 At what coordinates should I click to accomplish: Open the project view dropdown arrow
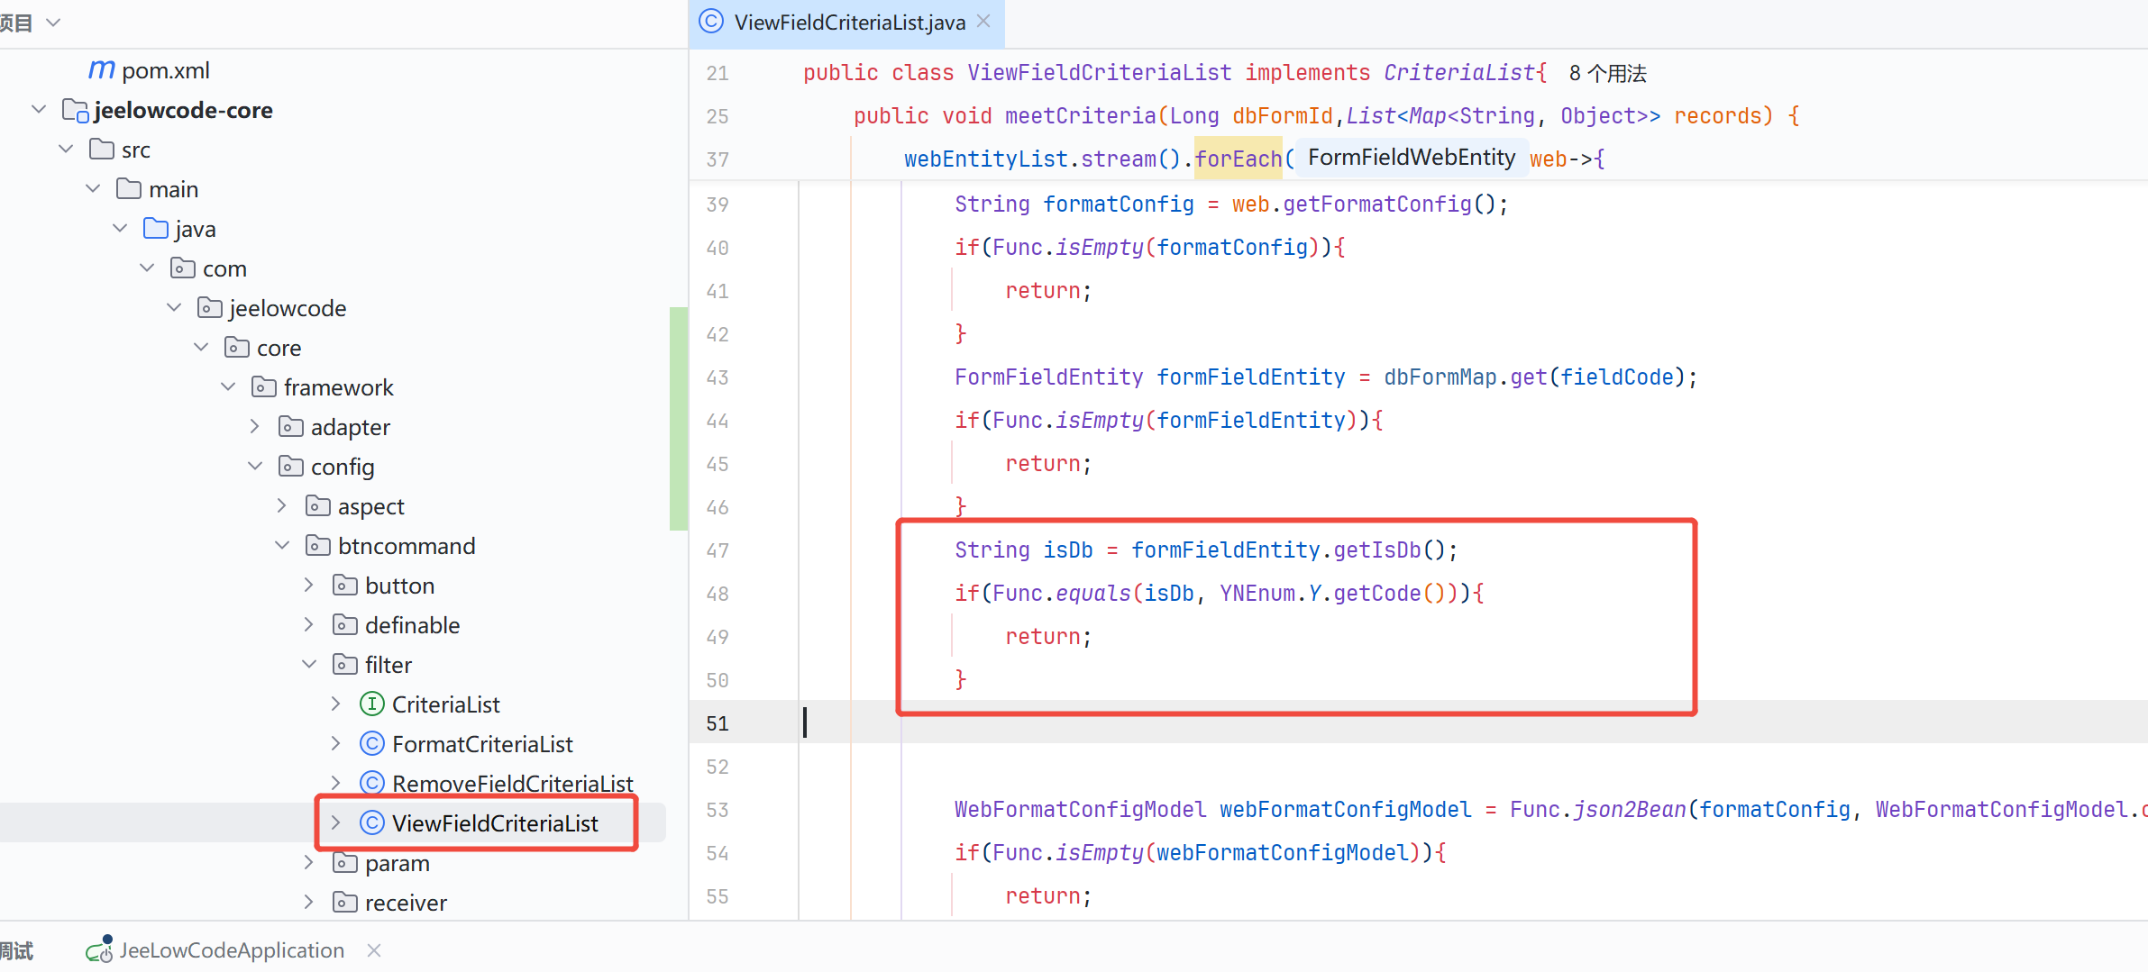[x=53, y=23]
